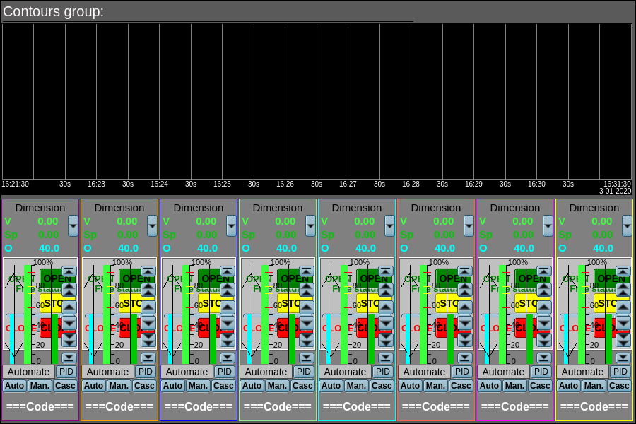
Task: Click the double-down arrow in the cyan-bordered panel
Action: click(385, 339)
